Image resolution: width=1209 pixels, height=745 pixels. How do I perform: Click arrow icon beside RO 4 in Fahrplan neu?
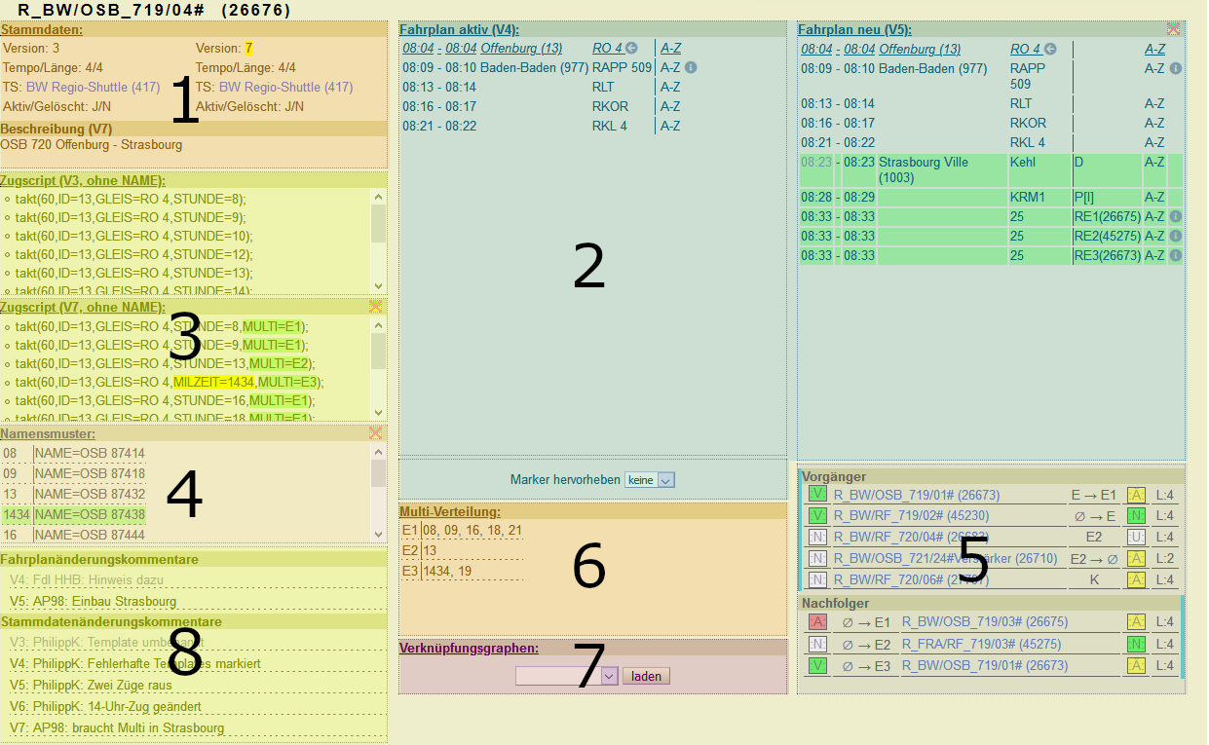(x=1050, y=49)
